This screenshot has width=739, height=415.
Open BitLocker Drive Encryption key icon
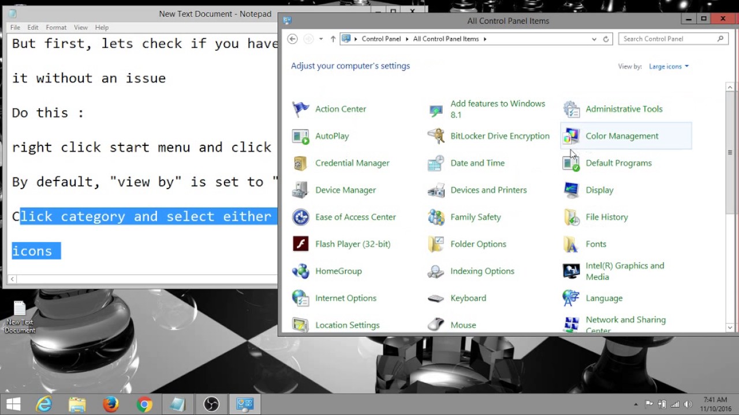436,136
